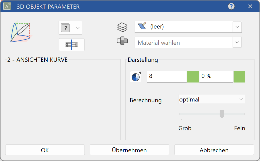Click the 3D curve preview image
260x161 pixels.
coord(20,32)
